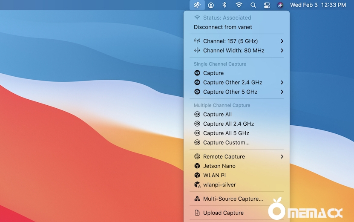Expand the Channel 157 submenu arrow
This screenshot has height=222, width=354.
(282, 41)
